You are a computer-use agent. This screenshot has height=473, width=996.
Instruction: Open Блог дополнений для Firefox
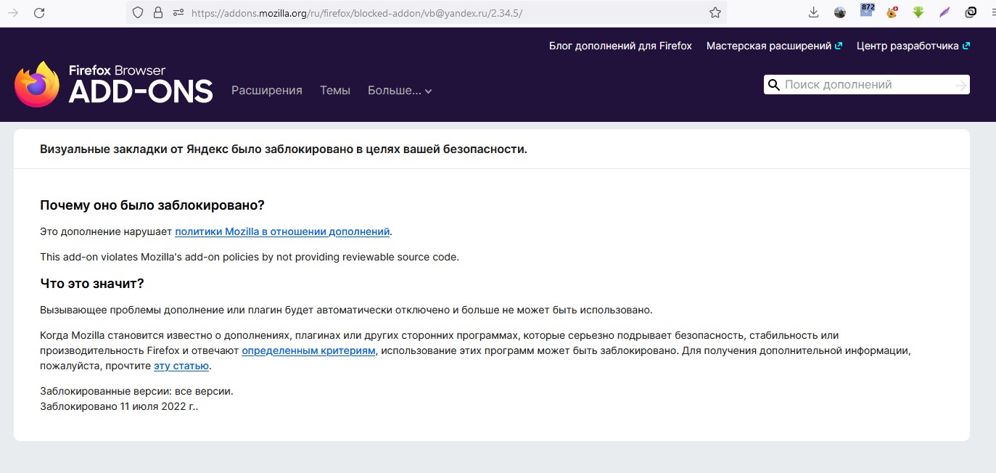pyautogui.click(x=620, y=46)
